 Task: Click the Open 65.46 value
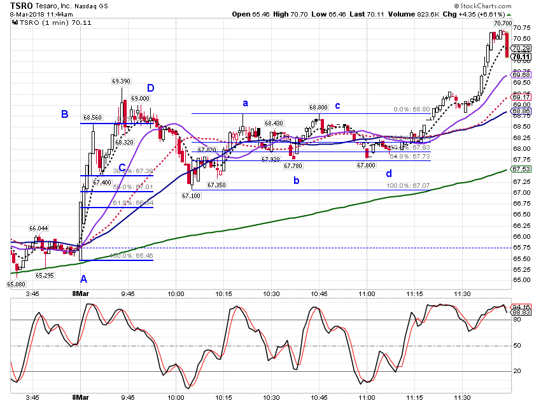coord(251,14)
